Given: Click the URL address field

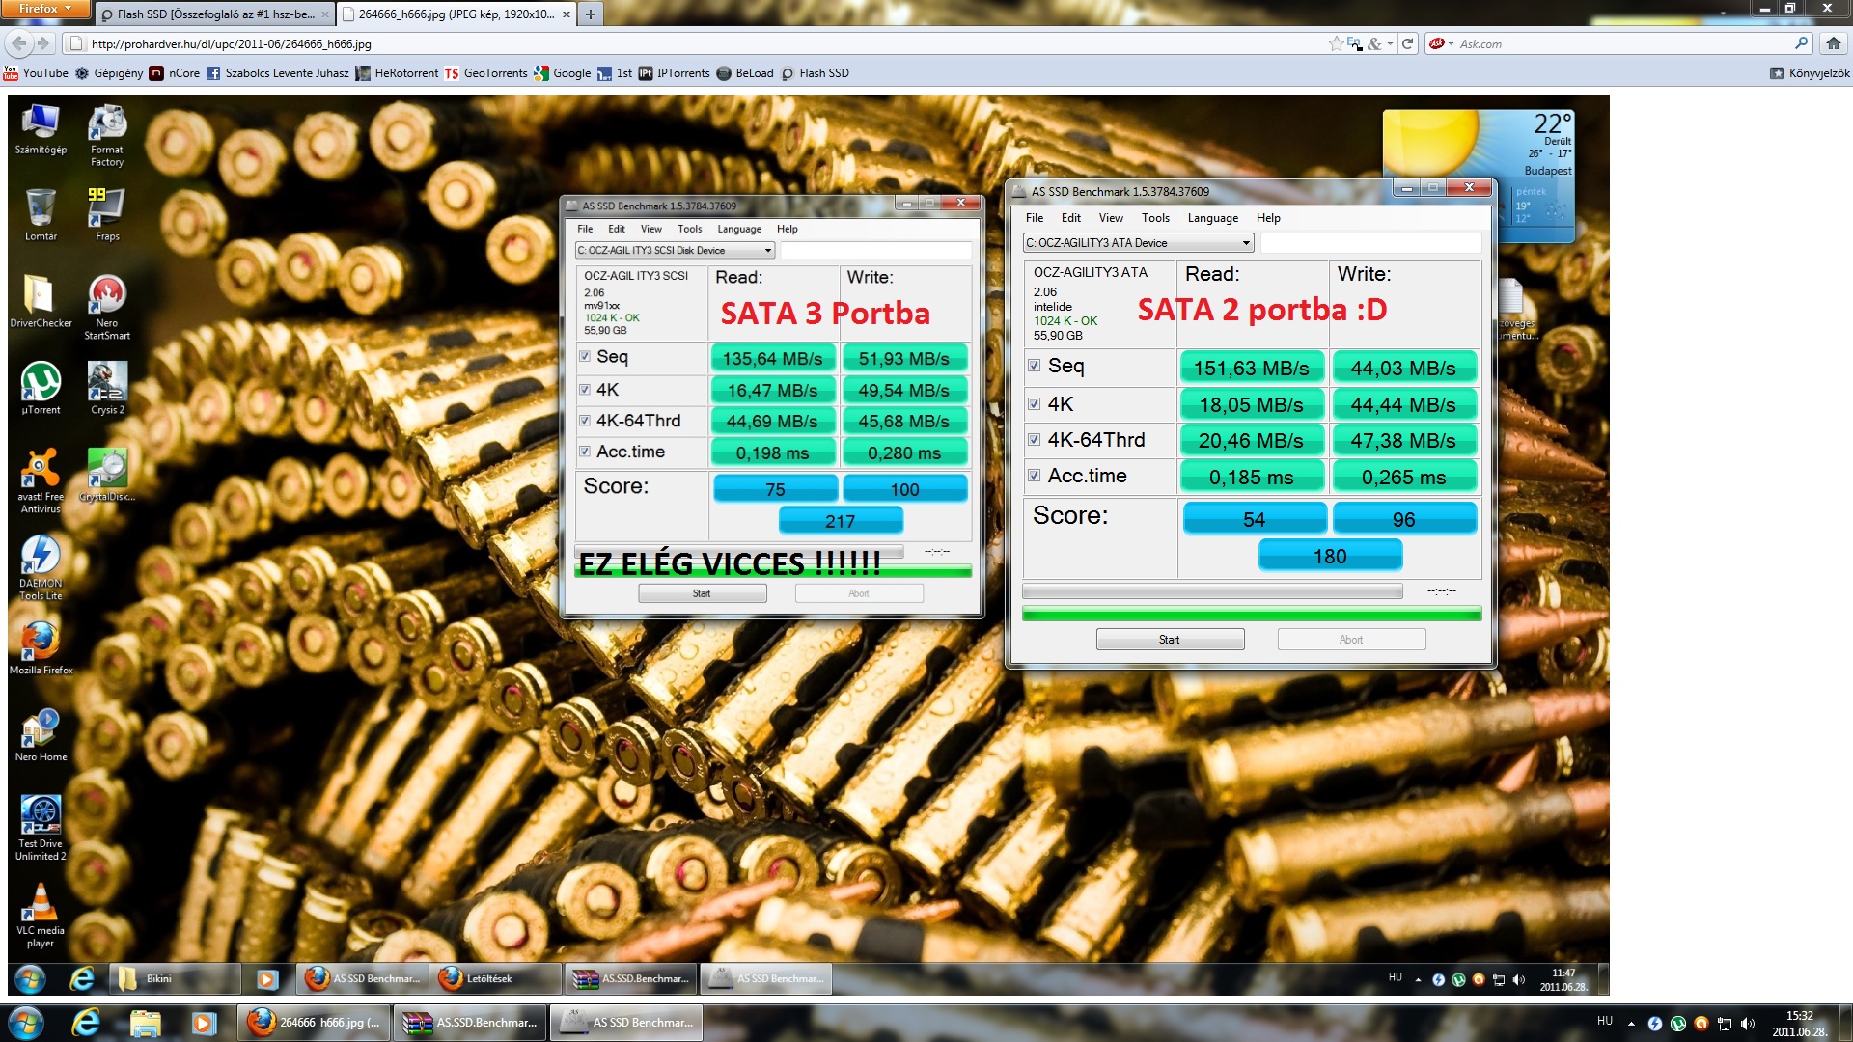Looking at the screenshot, I should tap(676, 43).
